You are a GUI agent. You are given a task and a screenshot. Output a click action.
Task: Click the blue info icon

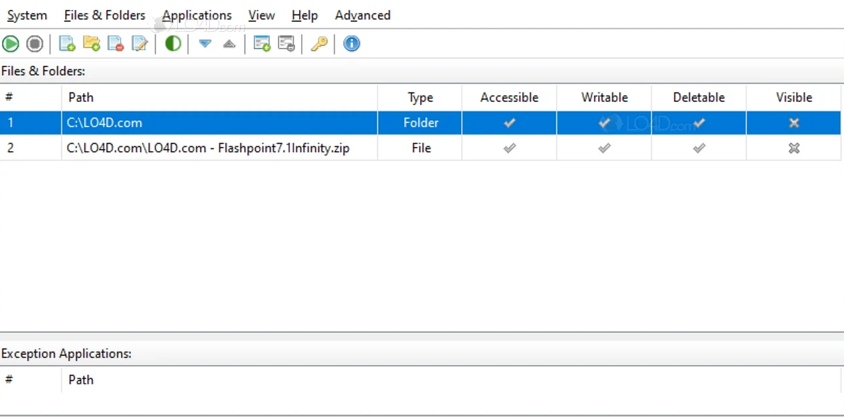click(x=352, y=44)
